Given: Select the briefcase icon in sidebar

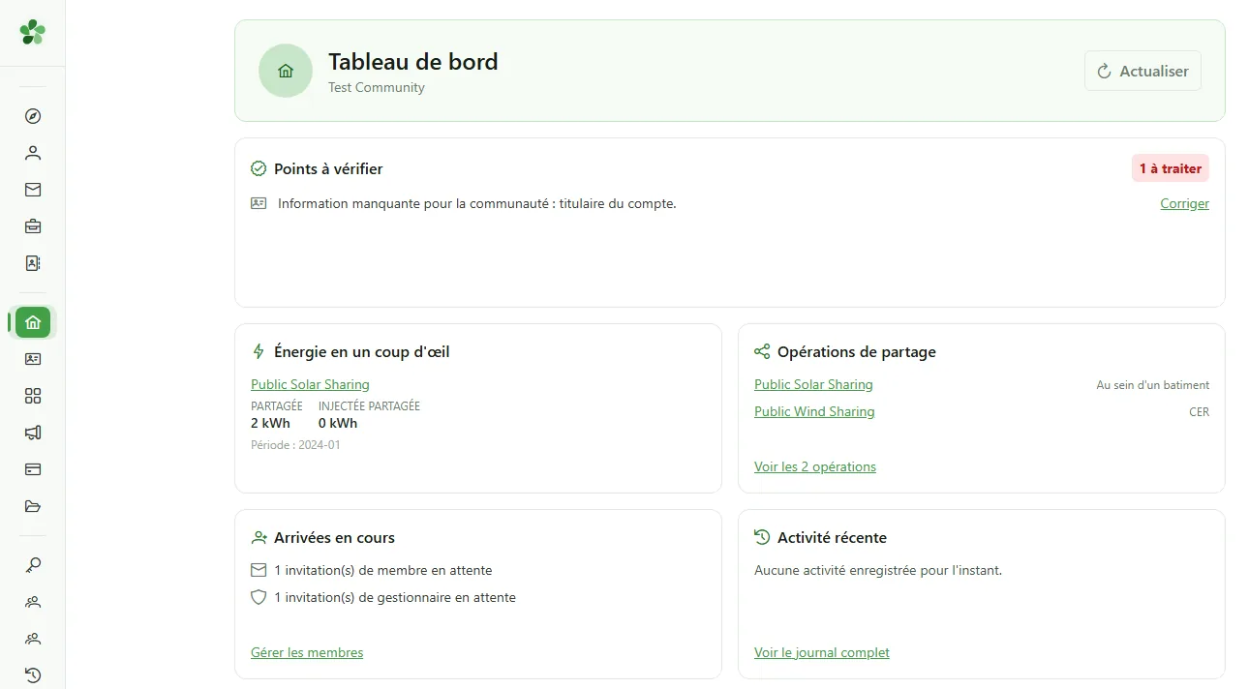Looking at the screenshot, I should point(33,226).
